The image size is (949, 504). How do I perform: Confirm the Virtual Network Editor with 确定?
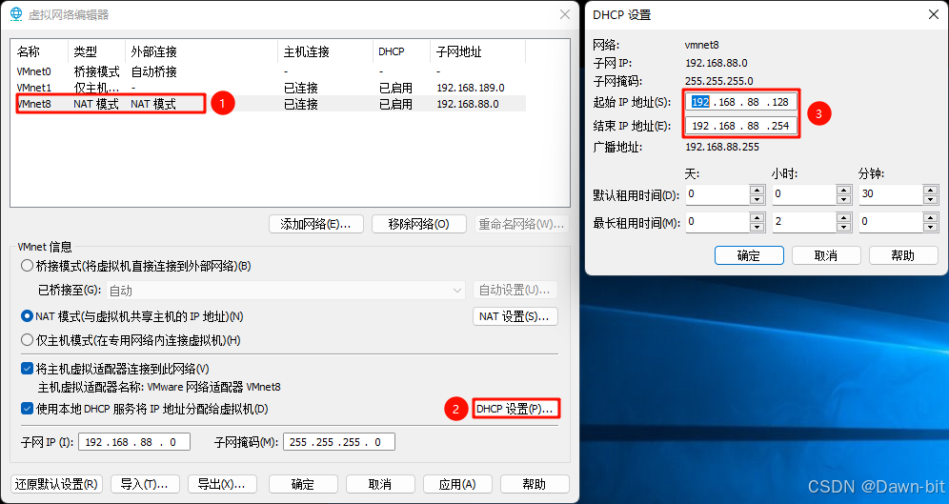303,484
